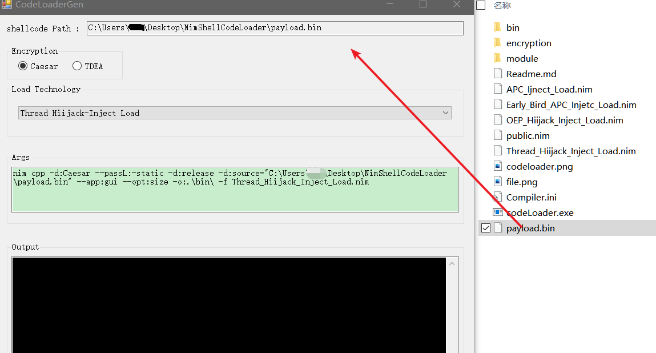656x353 pixels.
Task: Select the TDEA encryption radio button
Action: (77, 66)
